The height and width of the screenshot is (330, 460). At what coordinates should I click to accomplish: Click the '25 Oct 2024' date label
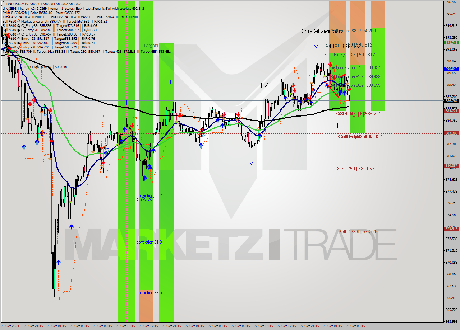tap(10, 326)
